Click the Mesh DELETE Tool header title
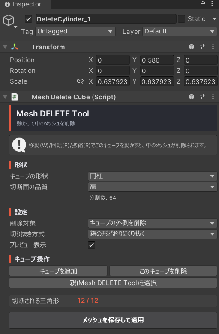 (53, 114)
